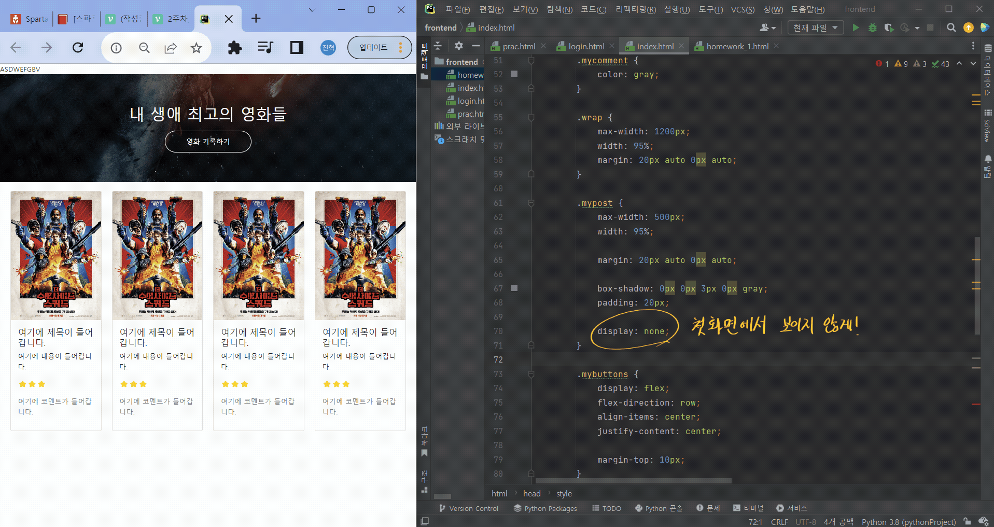This screenshot has width=994, height=527.
Task: Go back in Chrome
Action: [16, 48]
